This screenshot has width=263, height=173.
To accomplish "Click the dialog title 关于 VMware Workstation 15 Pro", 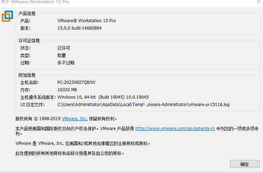I will (35, 2).
